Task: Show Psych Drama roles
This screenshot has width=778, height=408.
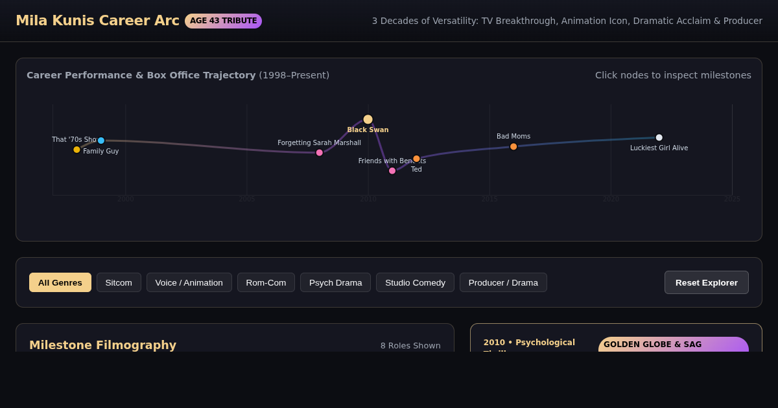Action: click(336, 282)
